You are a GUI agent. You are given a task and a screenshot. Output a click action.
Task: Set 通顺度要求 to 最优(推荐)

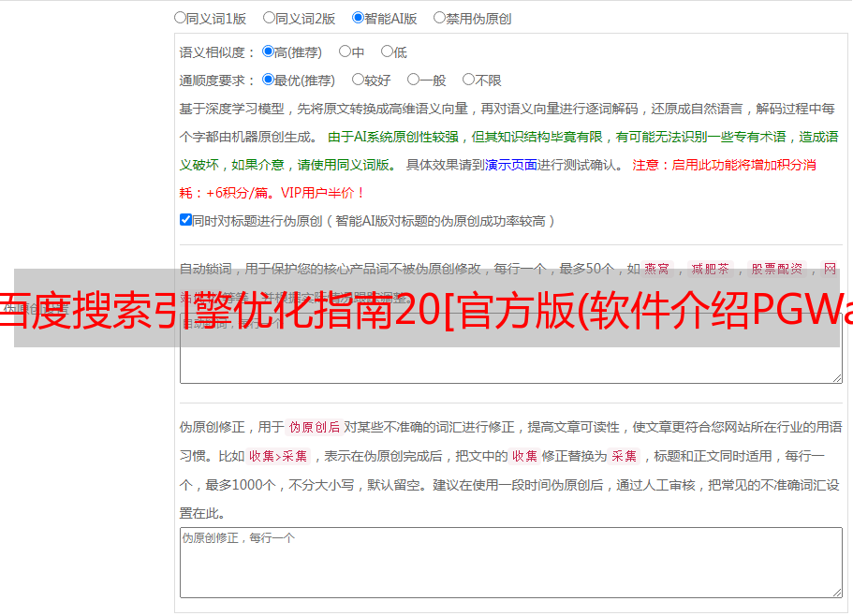(x=268, y=80)
